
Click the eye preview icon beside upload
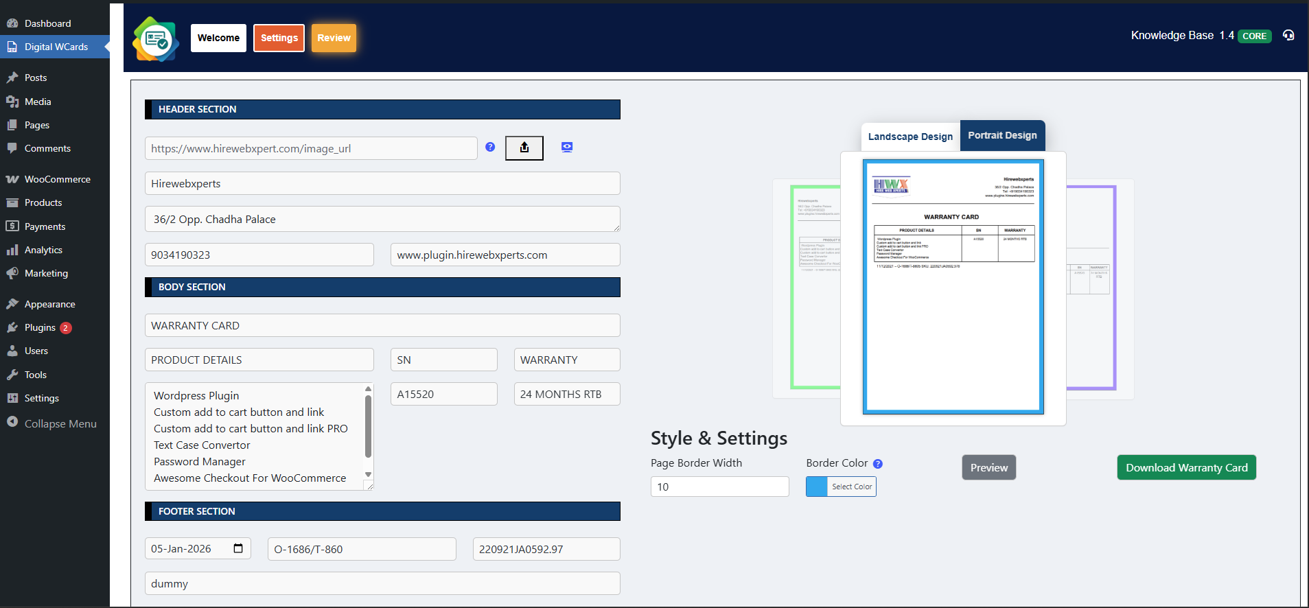567,147
